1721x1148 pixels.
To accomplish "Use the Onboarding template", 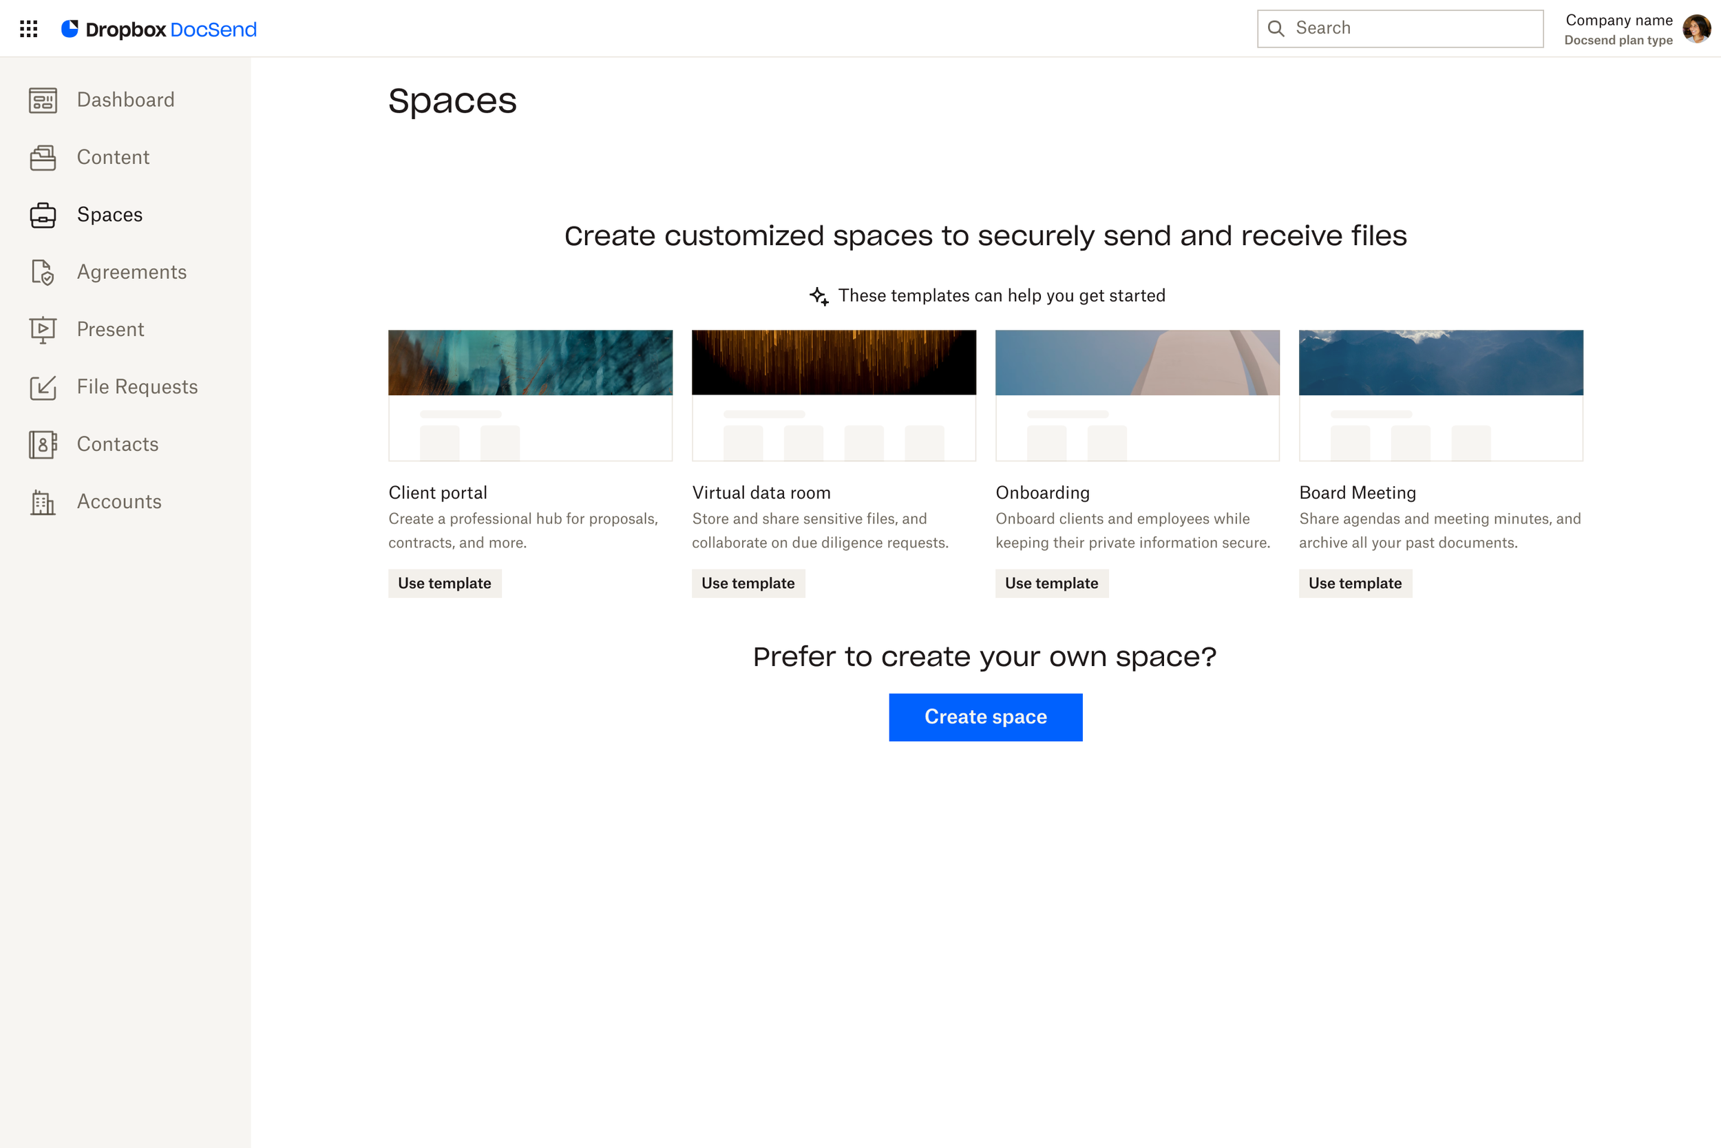I will (x=1051, y=583).
